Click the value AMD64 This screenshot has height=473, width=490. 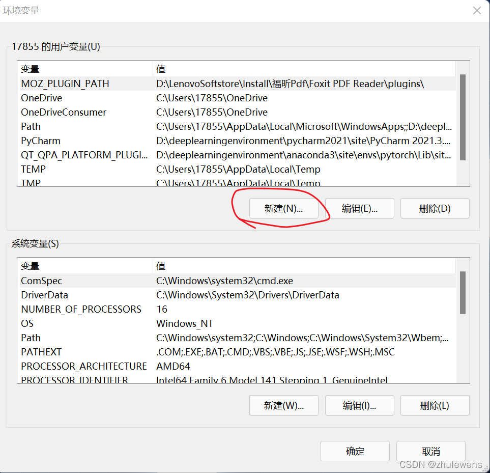pos(173,366)
